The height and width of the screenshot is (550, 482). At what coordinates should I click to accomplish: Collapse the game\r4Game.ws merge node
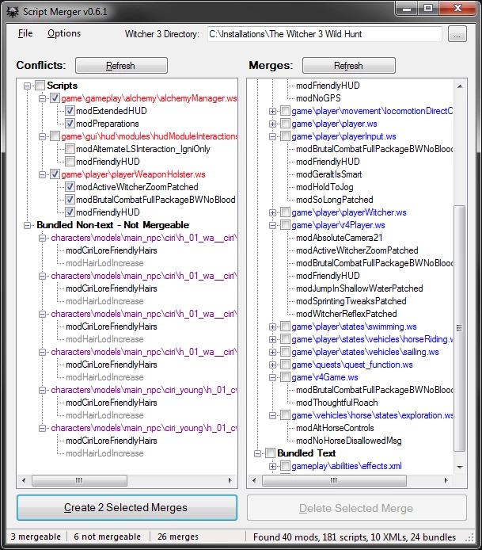click(x=273, y=377)
